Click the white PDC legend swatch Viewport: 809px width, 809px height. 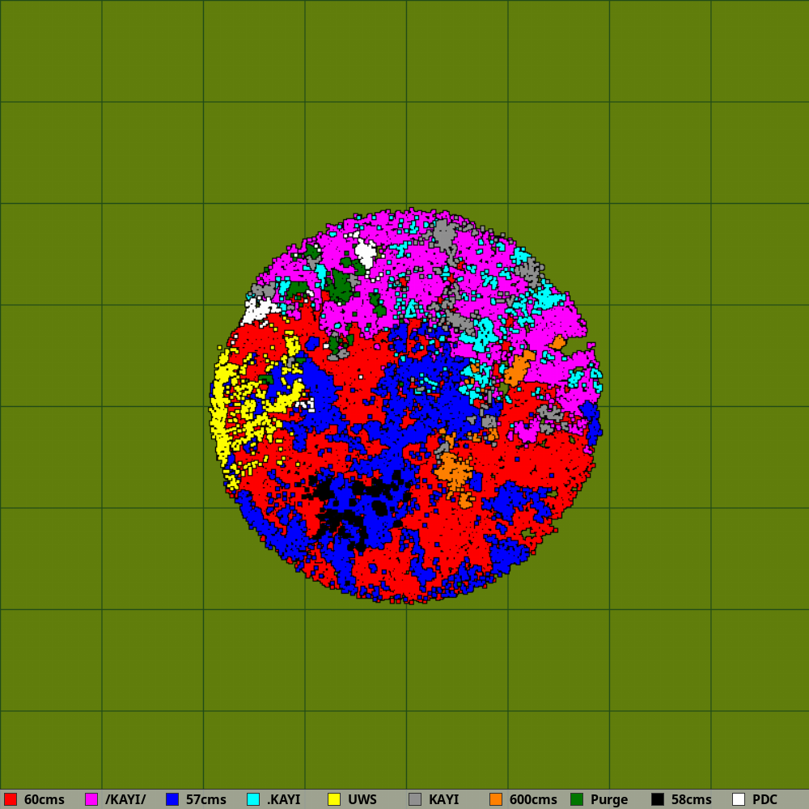coord(739,799)
